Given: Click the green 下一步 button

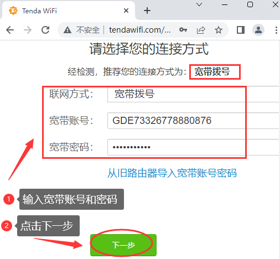Looking at the screenshot, I should tap(123, 245).
